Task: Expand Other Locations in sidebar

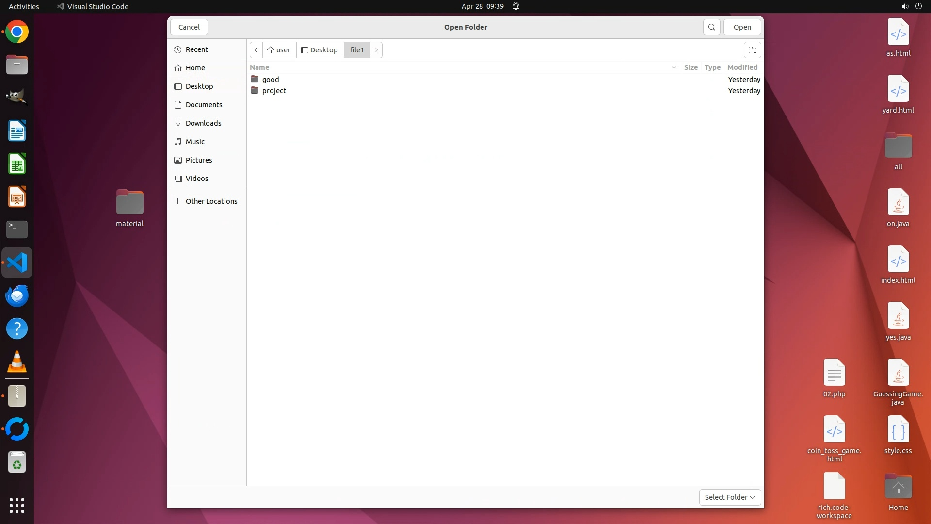Action: [211, 201]
